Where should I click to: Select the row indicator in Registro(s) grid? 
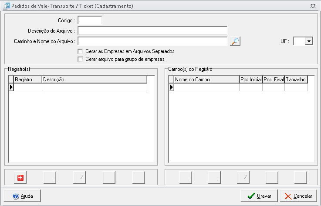coord(11,87)
